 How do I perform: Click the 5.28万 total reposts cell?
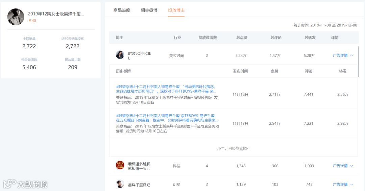click(309, 56)
